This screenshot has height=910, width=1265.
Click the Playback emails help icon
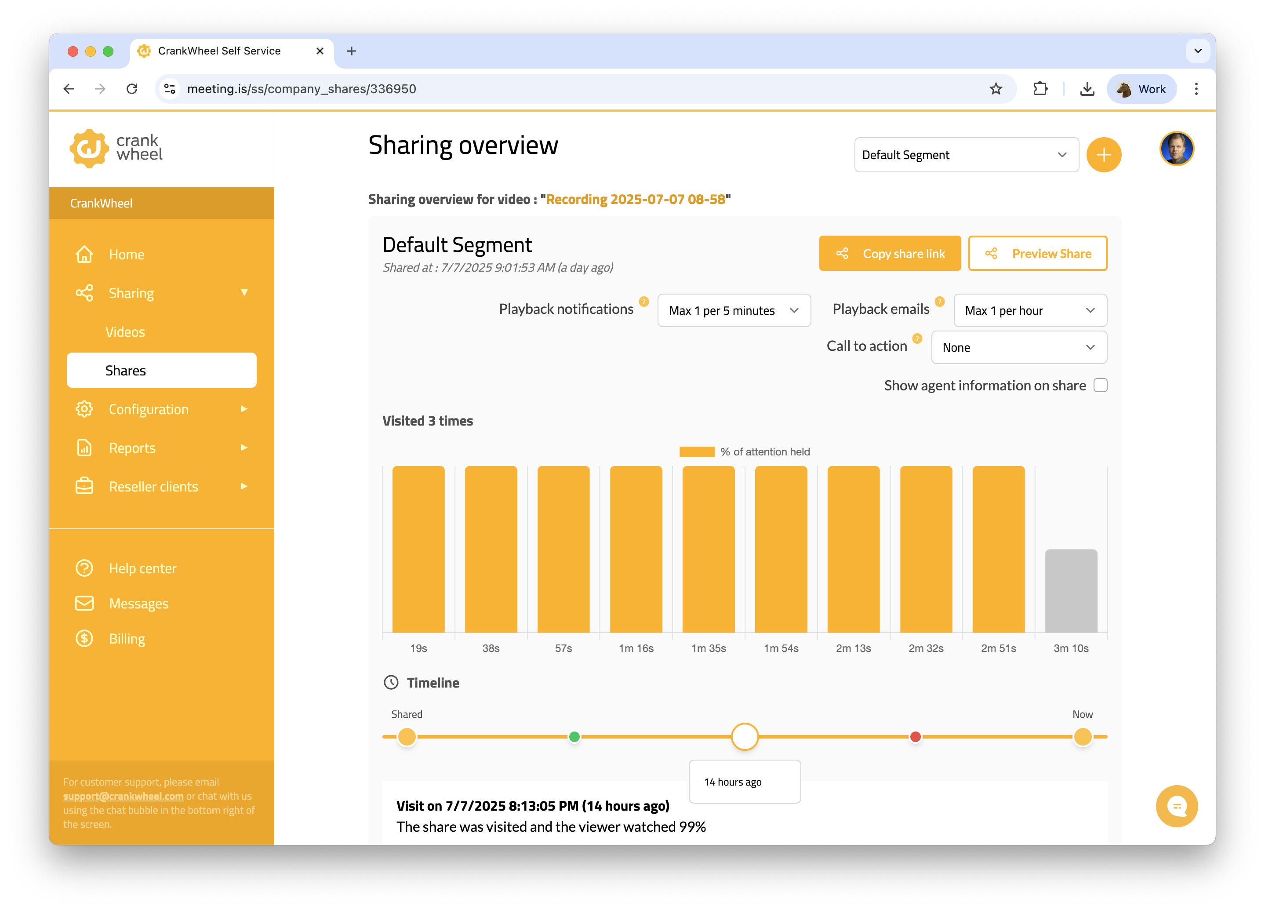939,302
